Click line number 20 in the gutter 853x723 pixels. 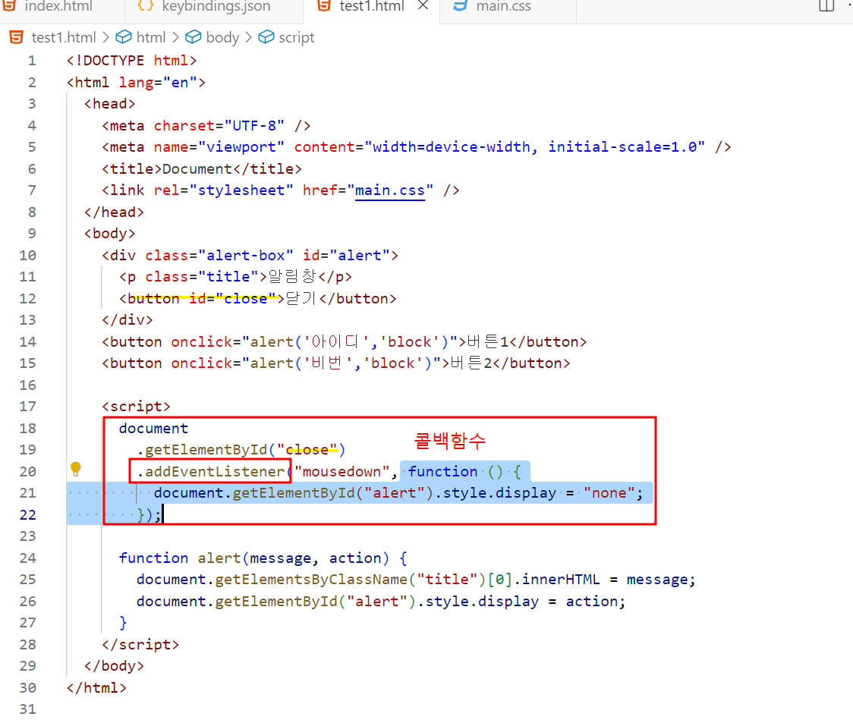pyautogui.click(x=28, y=472)
